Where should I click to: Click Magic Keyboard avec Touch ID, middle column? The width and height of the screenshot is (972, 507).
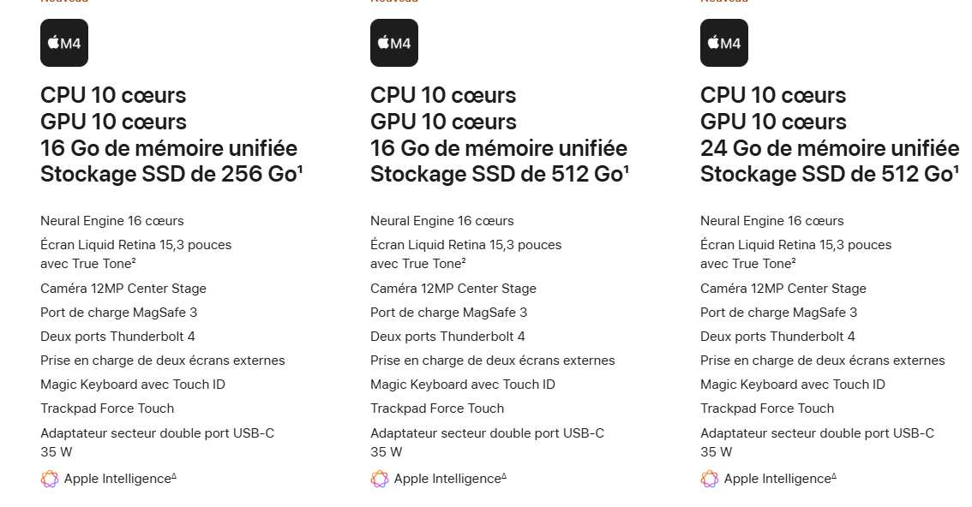tap(463, 385)
